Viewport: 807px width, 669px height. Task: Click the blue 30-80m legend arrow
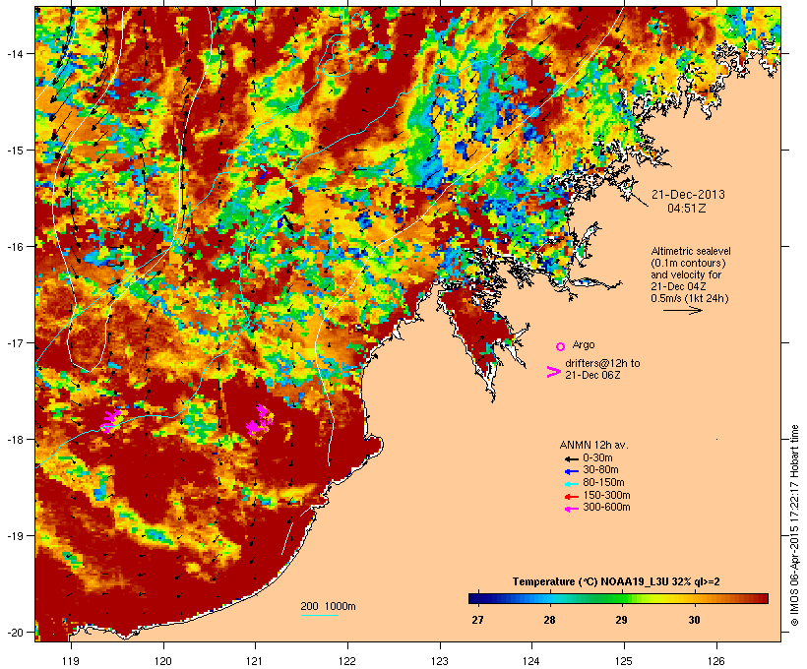[571, 471]
